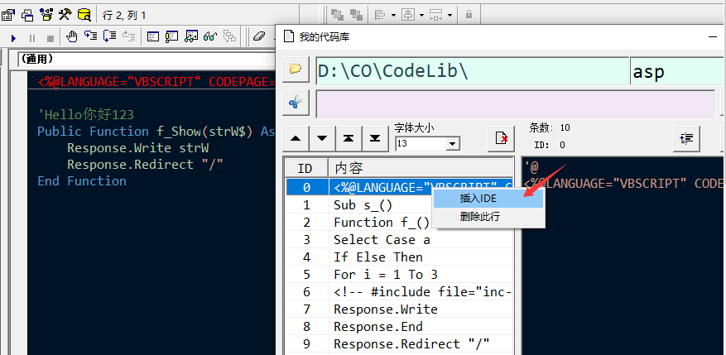Click the '@ line in preview pane
This screenshot has height=355, width=726.
[x=531, y=166]
